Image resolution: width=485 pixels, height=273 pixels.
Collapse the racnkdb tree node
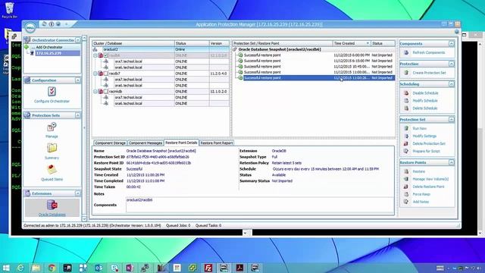(95, 92)
